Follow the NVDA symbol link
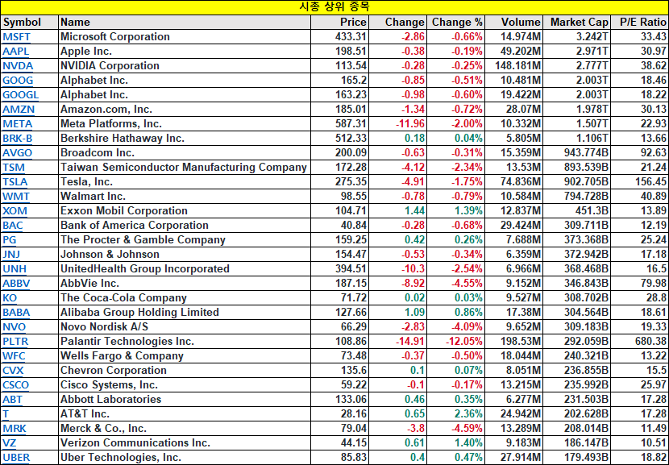669x465 pixels. tap(18, 66)
